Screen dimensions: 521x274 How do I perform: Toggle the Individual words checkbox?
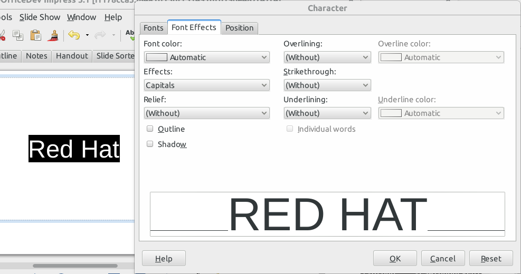(x=290, y=129)
